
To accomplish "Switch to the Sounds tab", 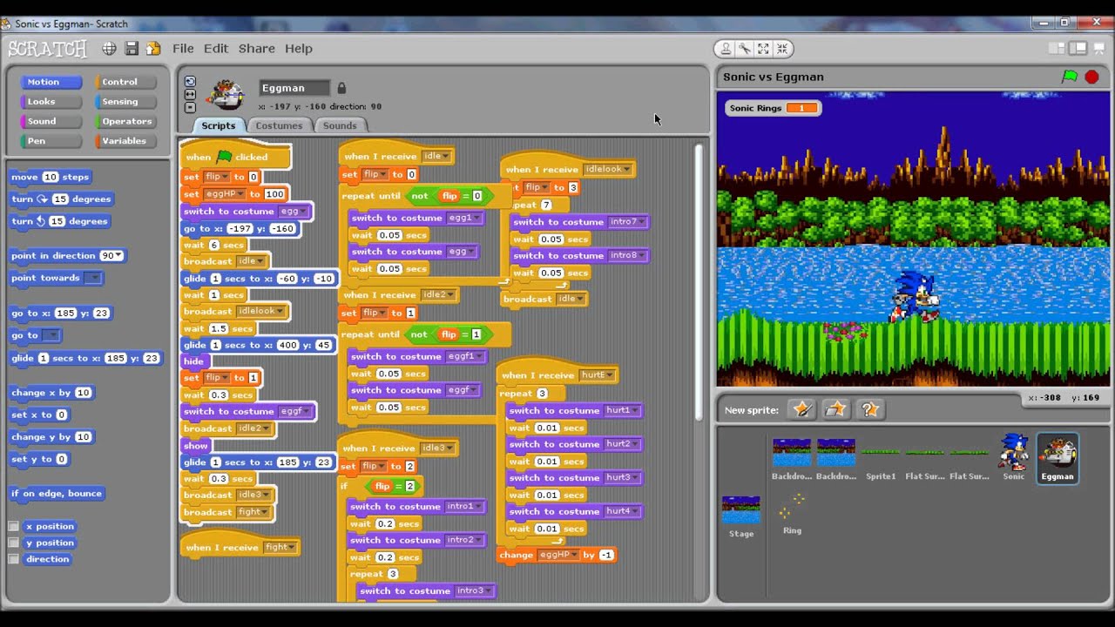I will pyautogui.click(x=340, y=125).
